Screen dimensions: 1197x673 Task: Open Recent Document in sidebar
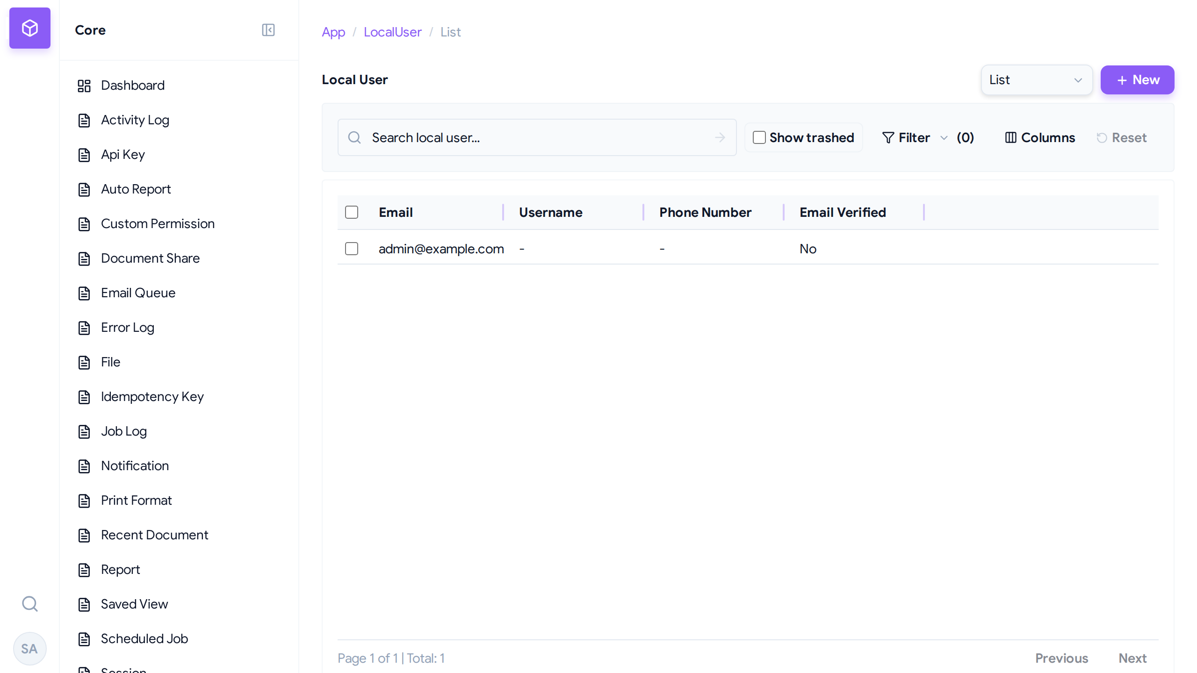point(154,535)
